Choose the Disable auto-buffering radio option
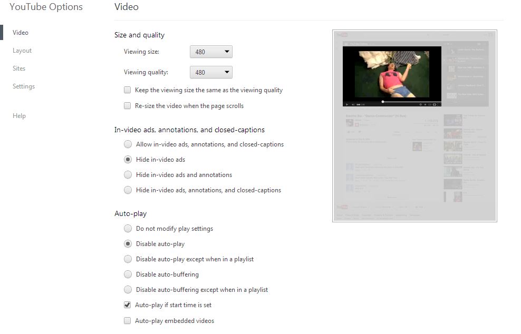Viewport: 521px width, 334px height. pos(128,274)
